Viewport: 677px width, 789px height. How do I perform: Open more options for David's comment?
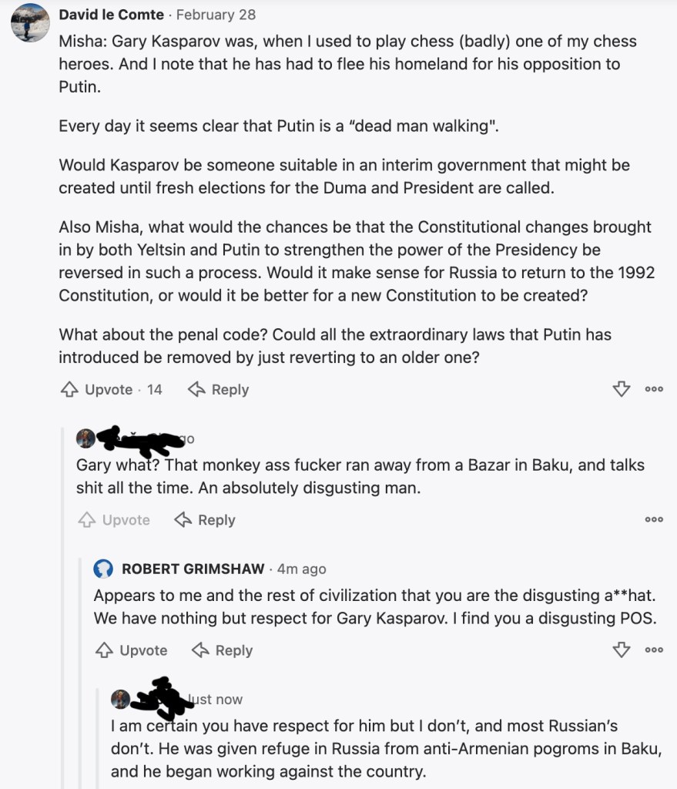[x=654, y=390]
